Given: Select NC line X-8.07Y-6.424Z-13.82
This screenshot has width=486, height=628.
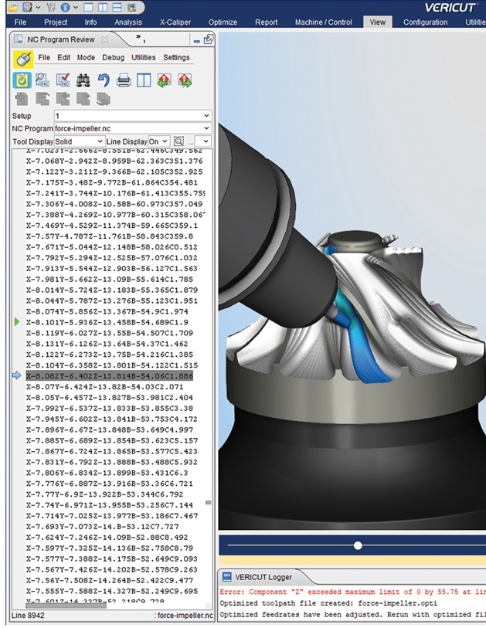Looking at the screenshot, I should (105, 387).
